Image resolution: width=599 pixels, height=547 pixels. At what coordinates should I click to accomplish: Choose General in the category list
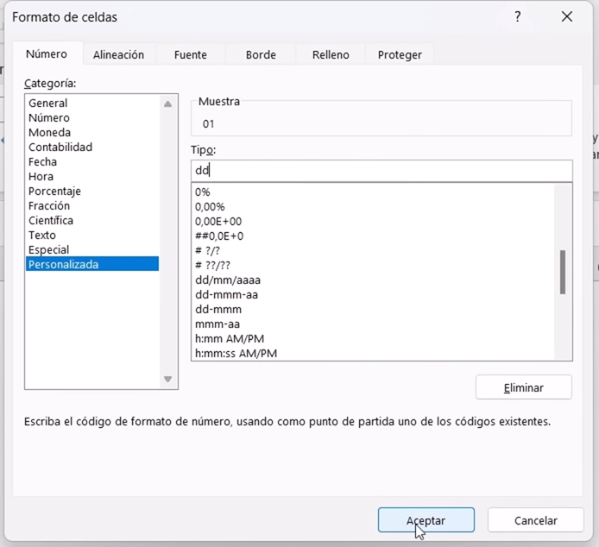tap(92, 104)
